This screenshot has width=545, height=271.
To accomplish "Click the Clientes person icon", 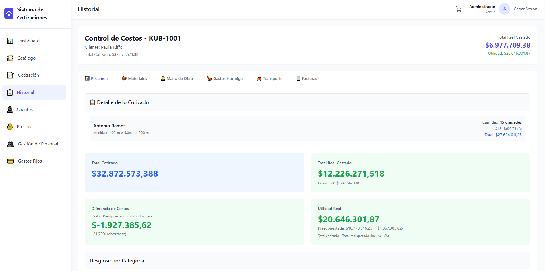I will tap(10, 110).
